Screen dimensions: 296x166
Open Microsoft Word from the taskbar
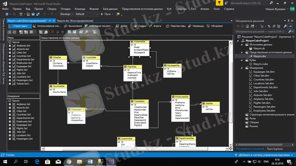tap(90, 162)
